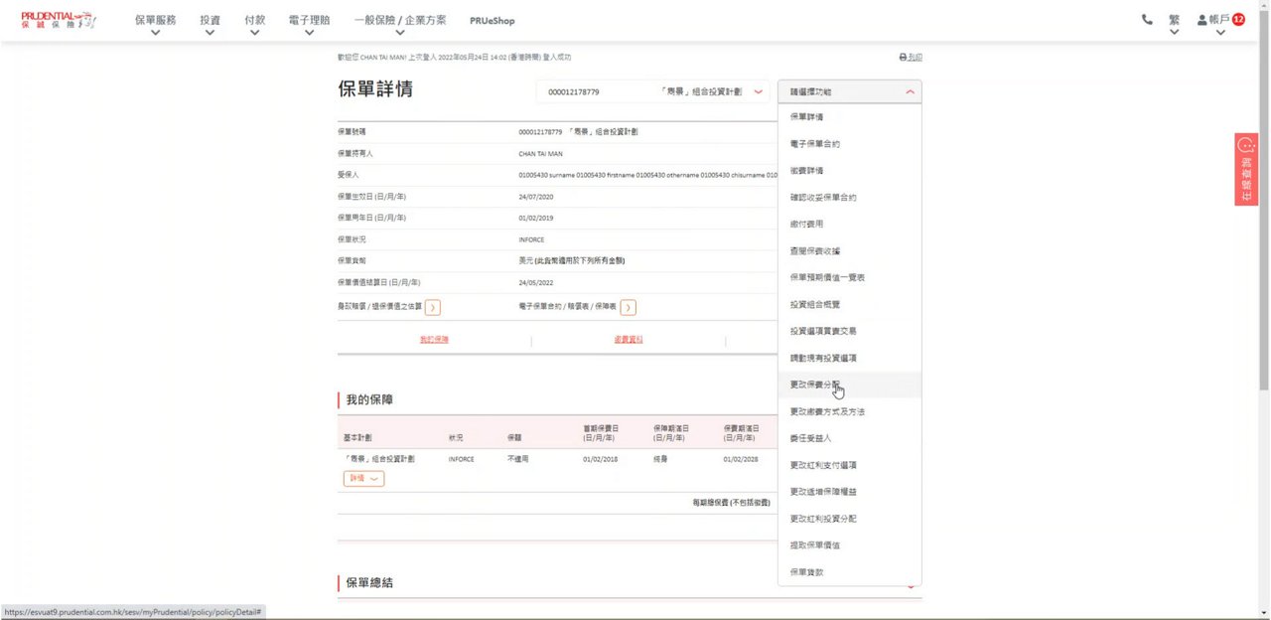Click the printer icon for 列印
The image size is (1271, 620).
point(903,58)
